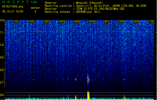This screenshot has width=157, height=100.
Task: Click the tallest yellow intensity peak below 1656
Action: point(88,95)
